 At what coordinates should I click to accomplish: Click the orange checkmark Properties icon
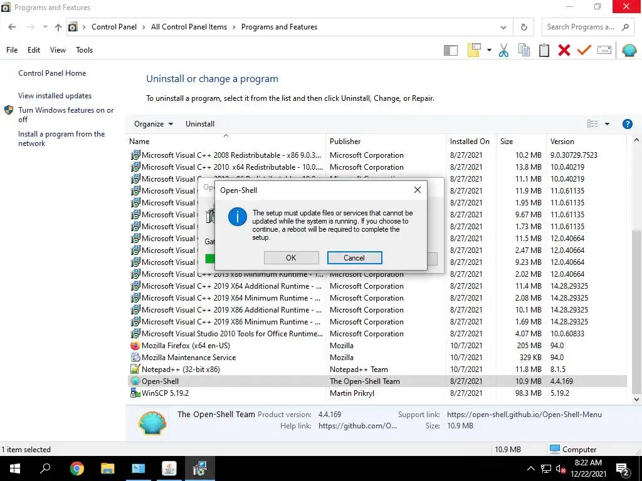(584, 50)
